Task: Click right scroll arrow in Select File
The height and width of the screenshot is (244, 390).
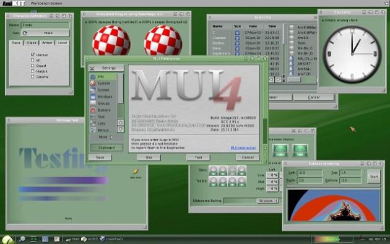Action: pos(279,80)
